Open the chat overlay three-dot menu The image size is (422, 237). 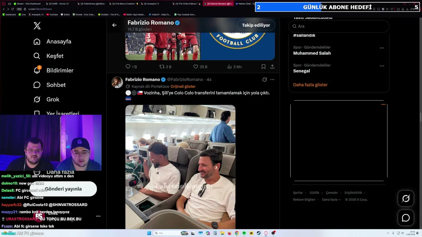98,216
